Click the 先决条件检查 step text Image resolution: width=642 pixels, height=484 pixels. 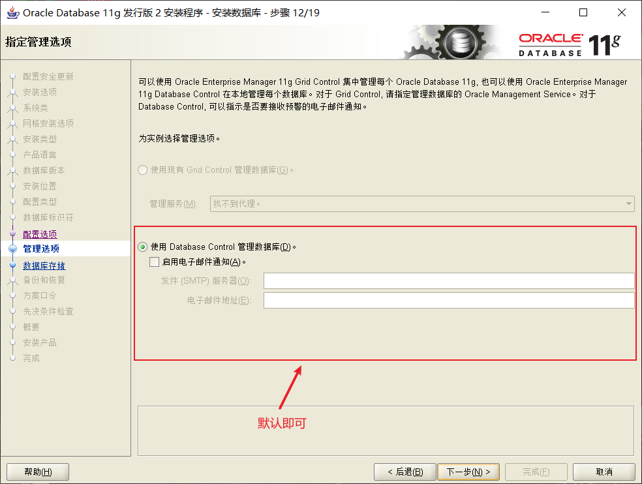(48, 311)
